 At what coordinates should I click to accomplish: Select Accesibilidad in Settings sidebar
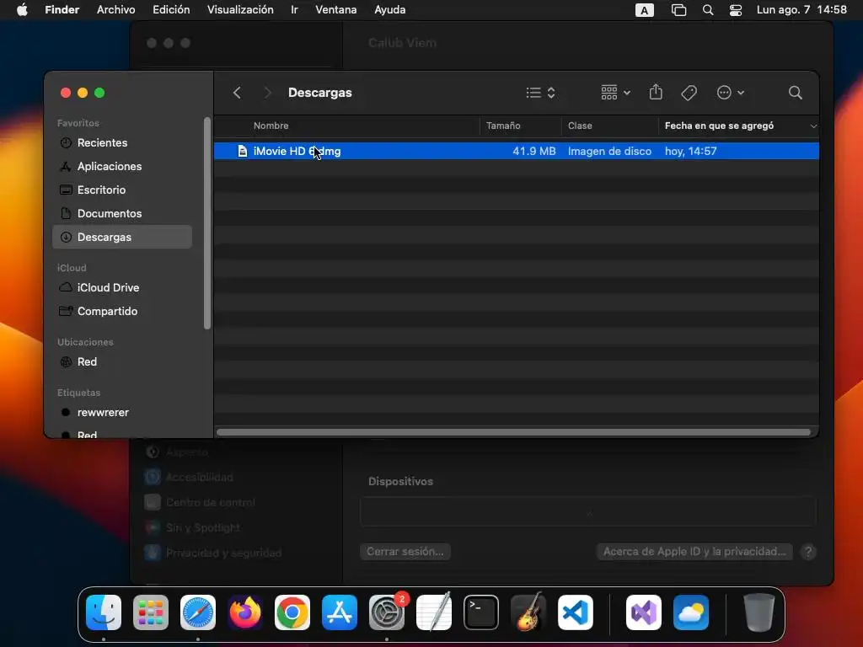click(188, 477)
